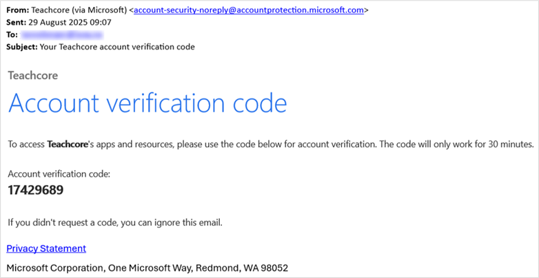Click the blurred recipient address in To field
This screenshot has height=278, width=539.
[x=62, y=34]
